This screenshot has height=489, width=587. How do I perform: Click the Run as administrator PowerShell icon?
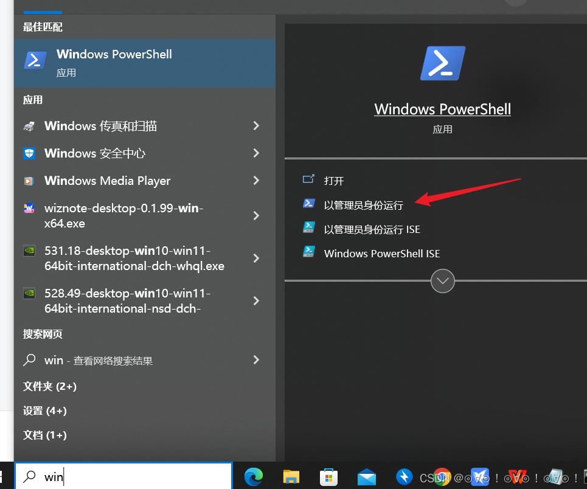pos(309,203)
